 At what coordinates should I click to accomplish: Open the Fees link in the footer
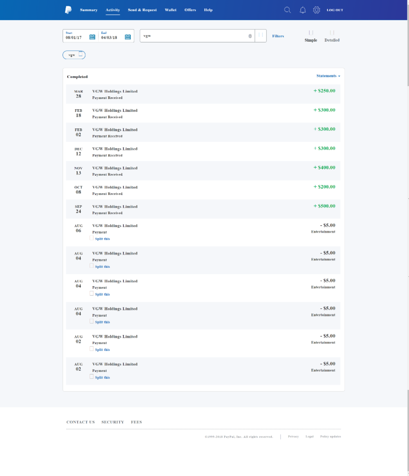[x=136, y=422]
